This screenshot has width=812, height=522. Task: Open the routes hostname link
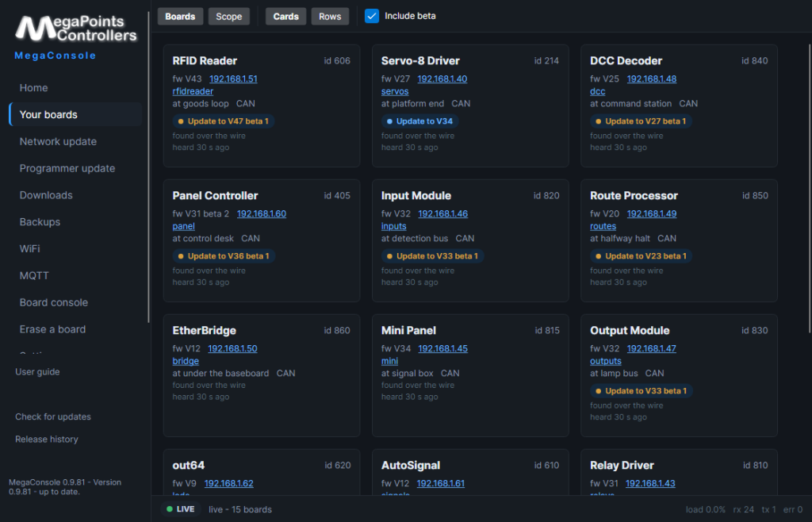[x=603, y=226]
